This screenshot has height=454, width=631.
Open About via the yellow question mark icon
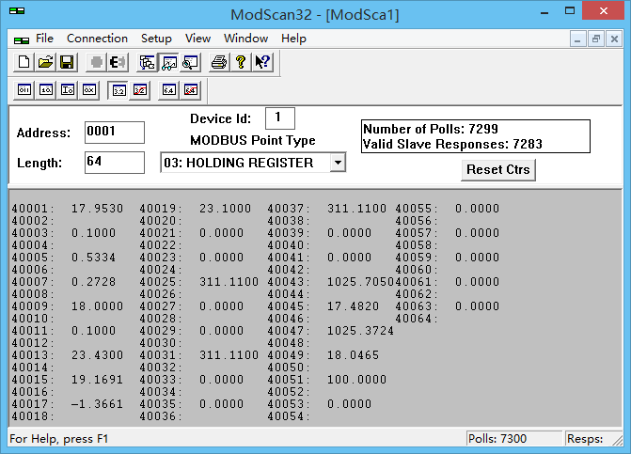coord(241,62)
